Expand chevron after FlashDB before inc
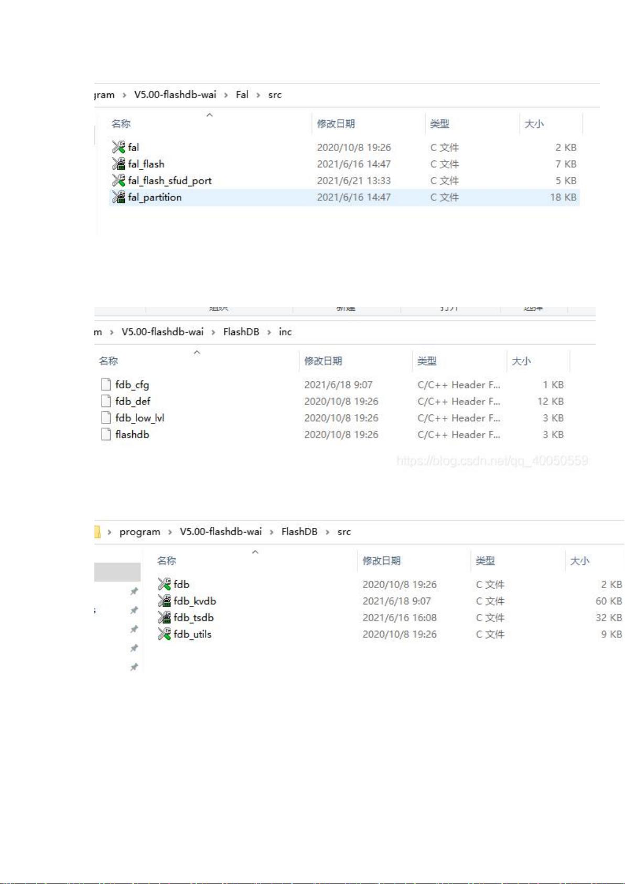 click(x=269, y=332)
